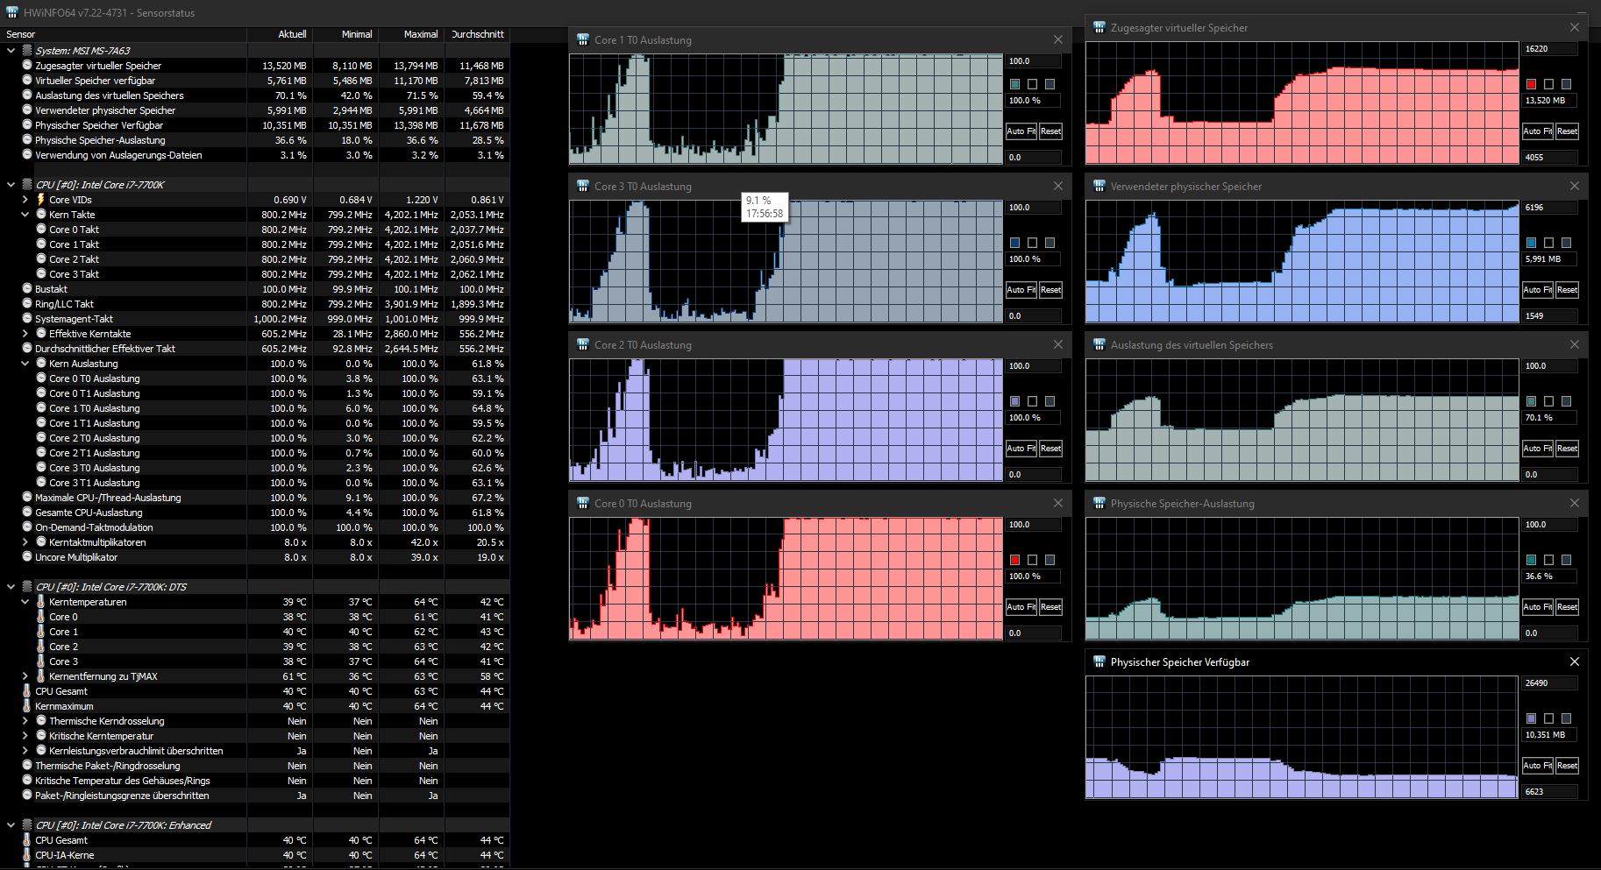Click the Sensor column header
The height and width of the screenshot is (870, 1601).
click(x=124, y=34)
